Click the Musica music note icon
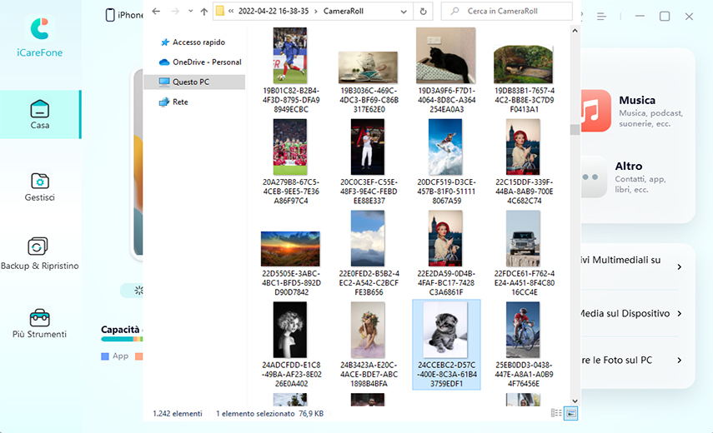 (593, 110)
